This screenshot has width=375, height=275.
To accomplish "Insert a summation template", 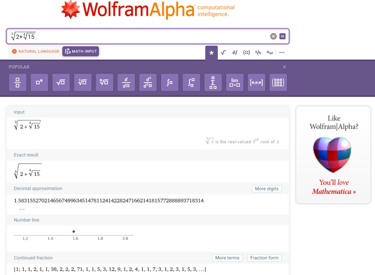I will (213, 82).
